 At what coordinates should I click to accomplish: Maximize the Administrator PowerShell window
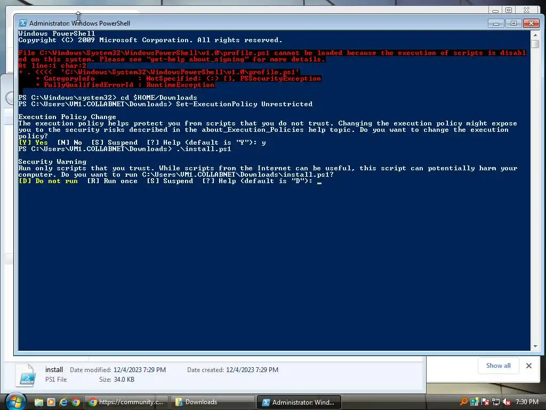(513, 23)
